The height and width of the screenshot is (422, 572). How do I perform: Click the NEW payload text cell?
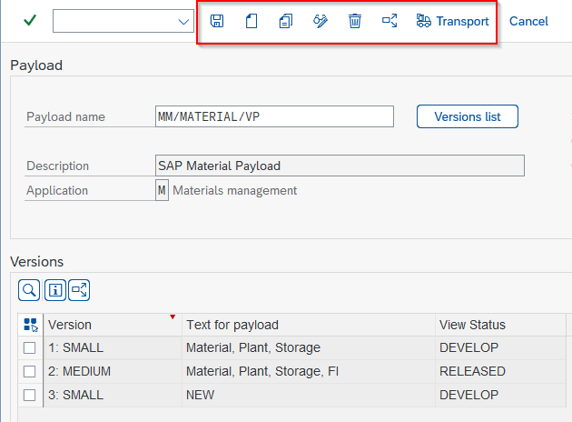click(309, 395)
